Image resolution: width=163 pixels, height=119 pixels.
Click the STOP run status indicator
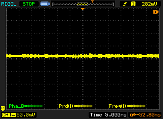click(29, 4)
